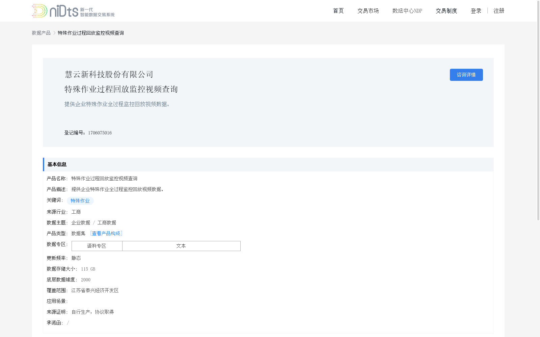This screenshot has width=540, height=337.
Task: Open the 查看产品构成 link
Action: pos(106,234)
